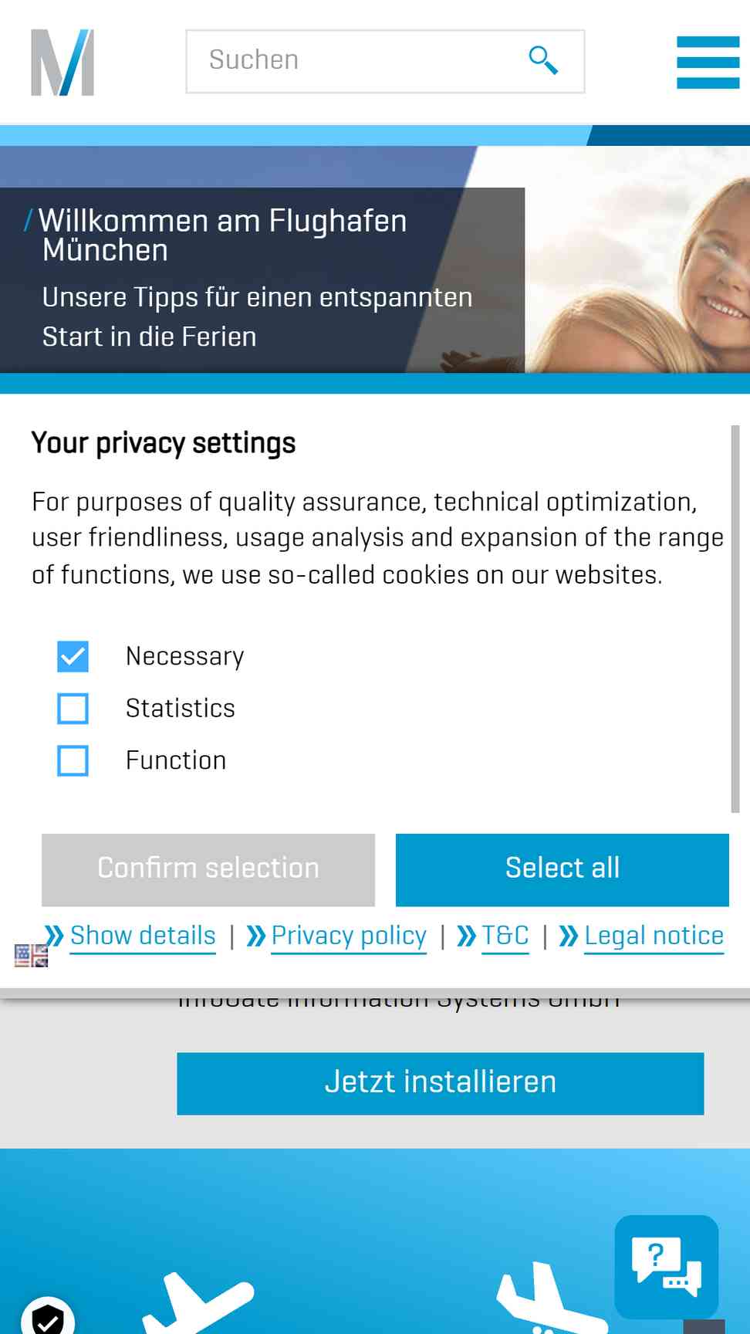Click the right white airplane icon
Viewport: 750px width, 1334px height.
click(x=552, y=1298)
